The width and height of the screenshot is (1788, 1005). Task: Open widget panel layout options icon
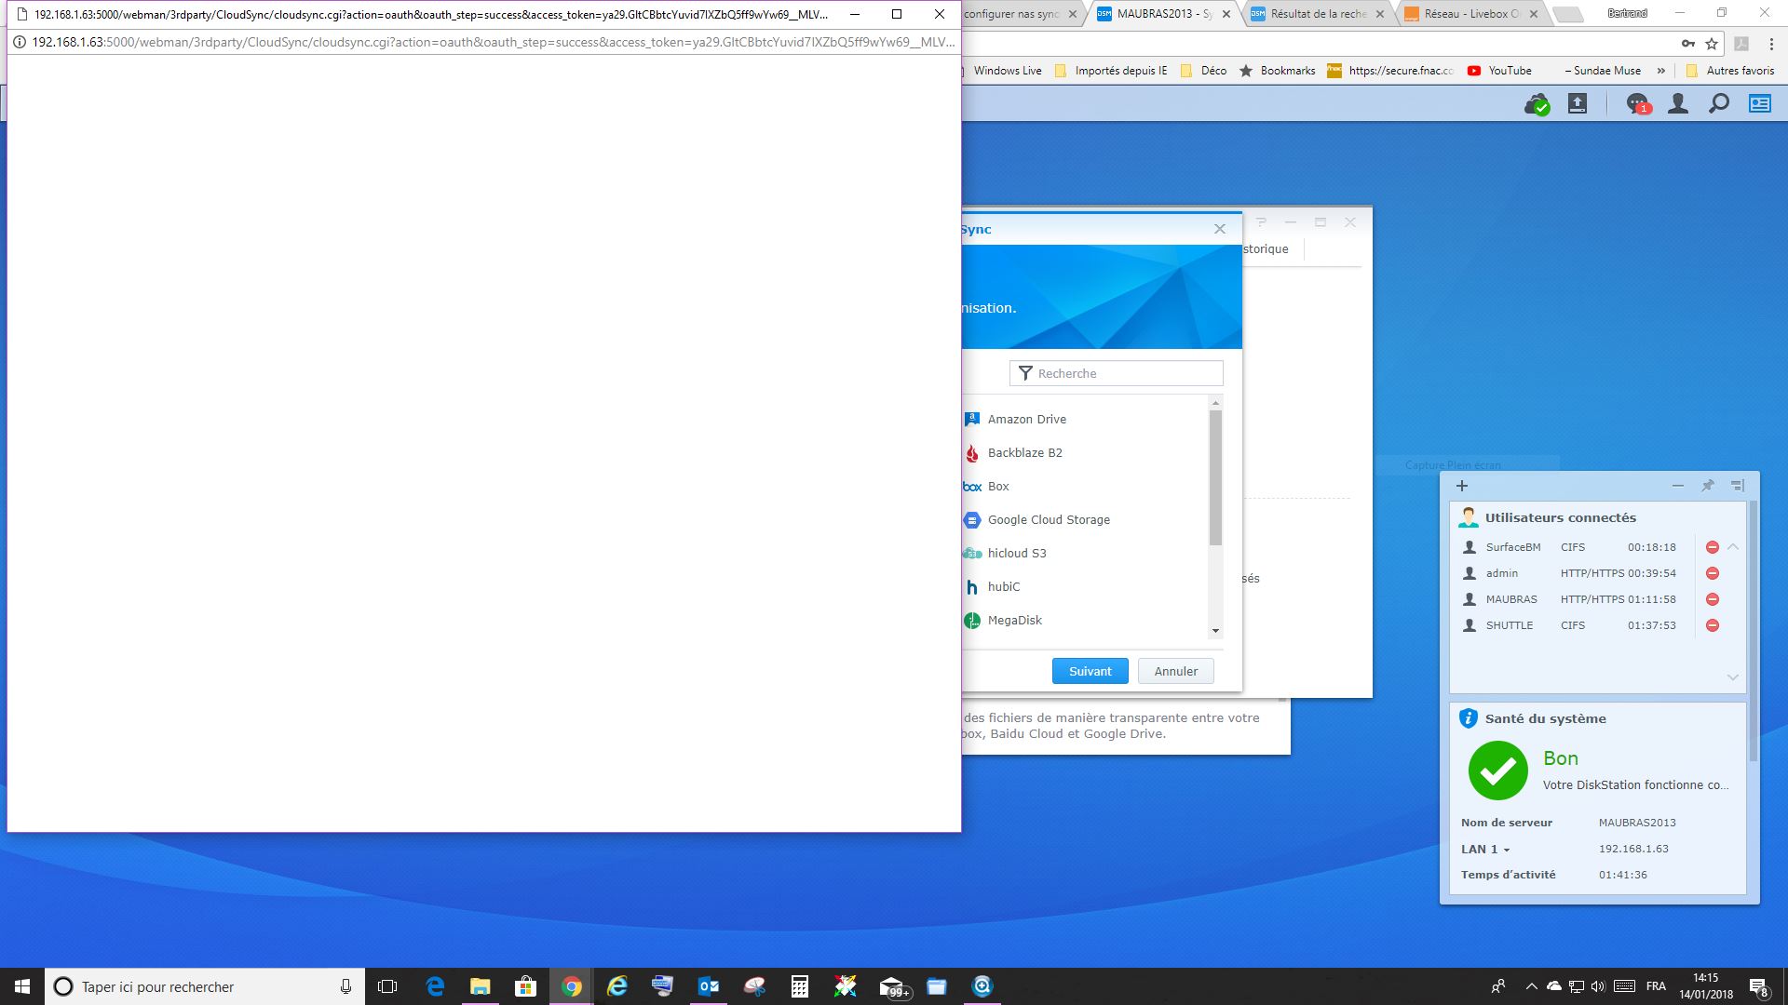click(x=1738, y=486)
